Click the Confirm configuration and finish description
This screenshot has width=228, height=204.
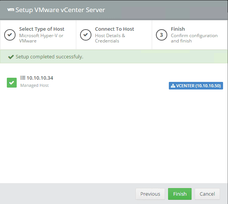click(x=194, y=38)
